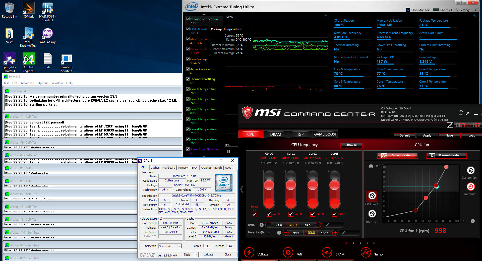Increase the Ratio with plus button
The height and width of the screenshot is (261, 482).
click(x=318, y=225)
